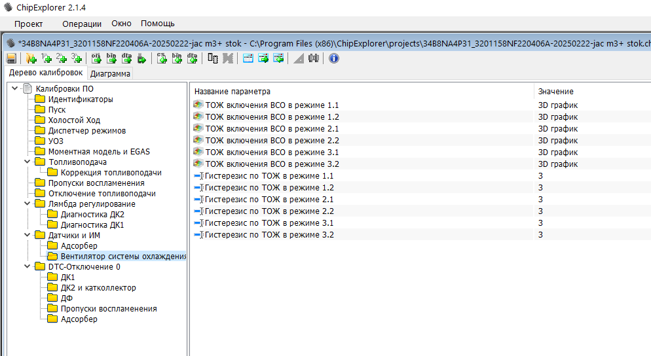Collapse the Топливоподача tree node
Screen dimensions: 651x356
click(x=27, y=162)
